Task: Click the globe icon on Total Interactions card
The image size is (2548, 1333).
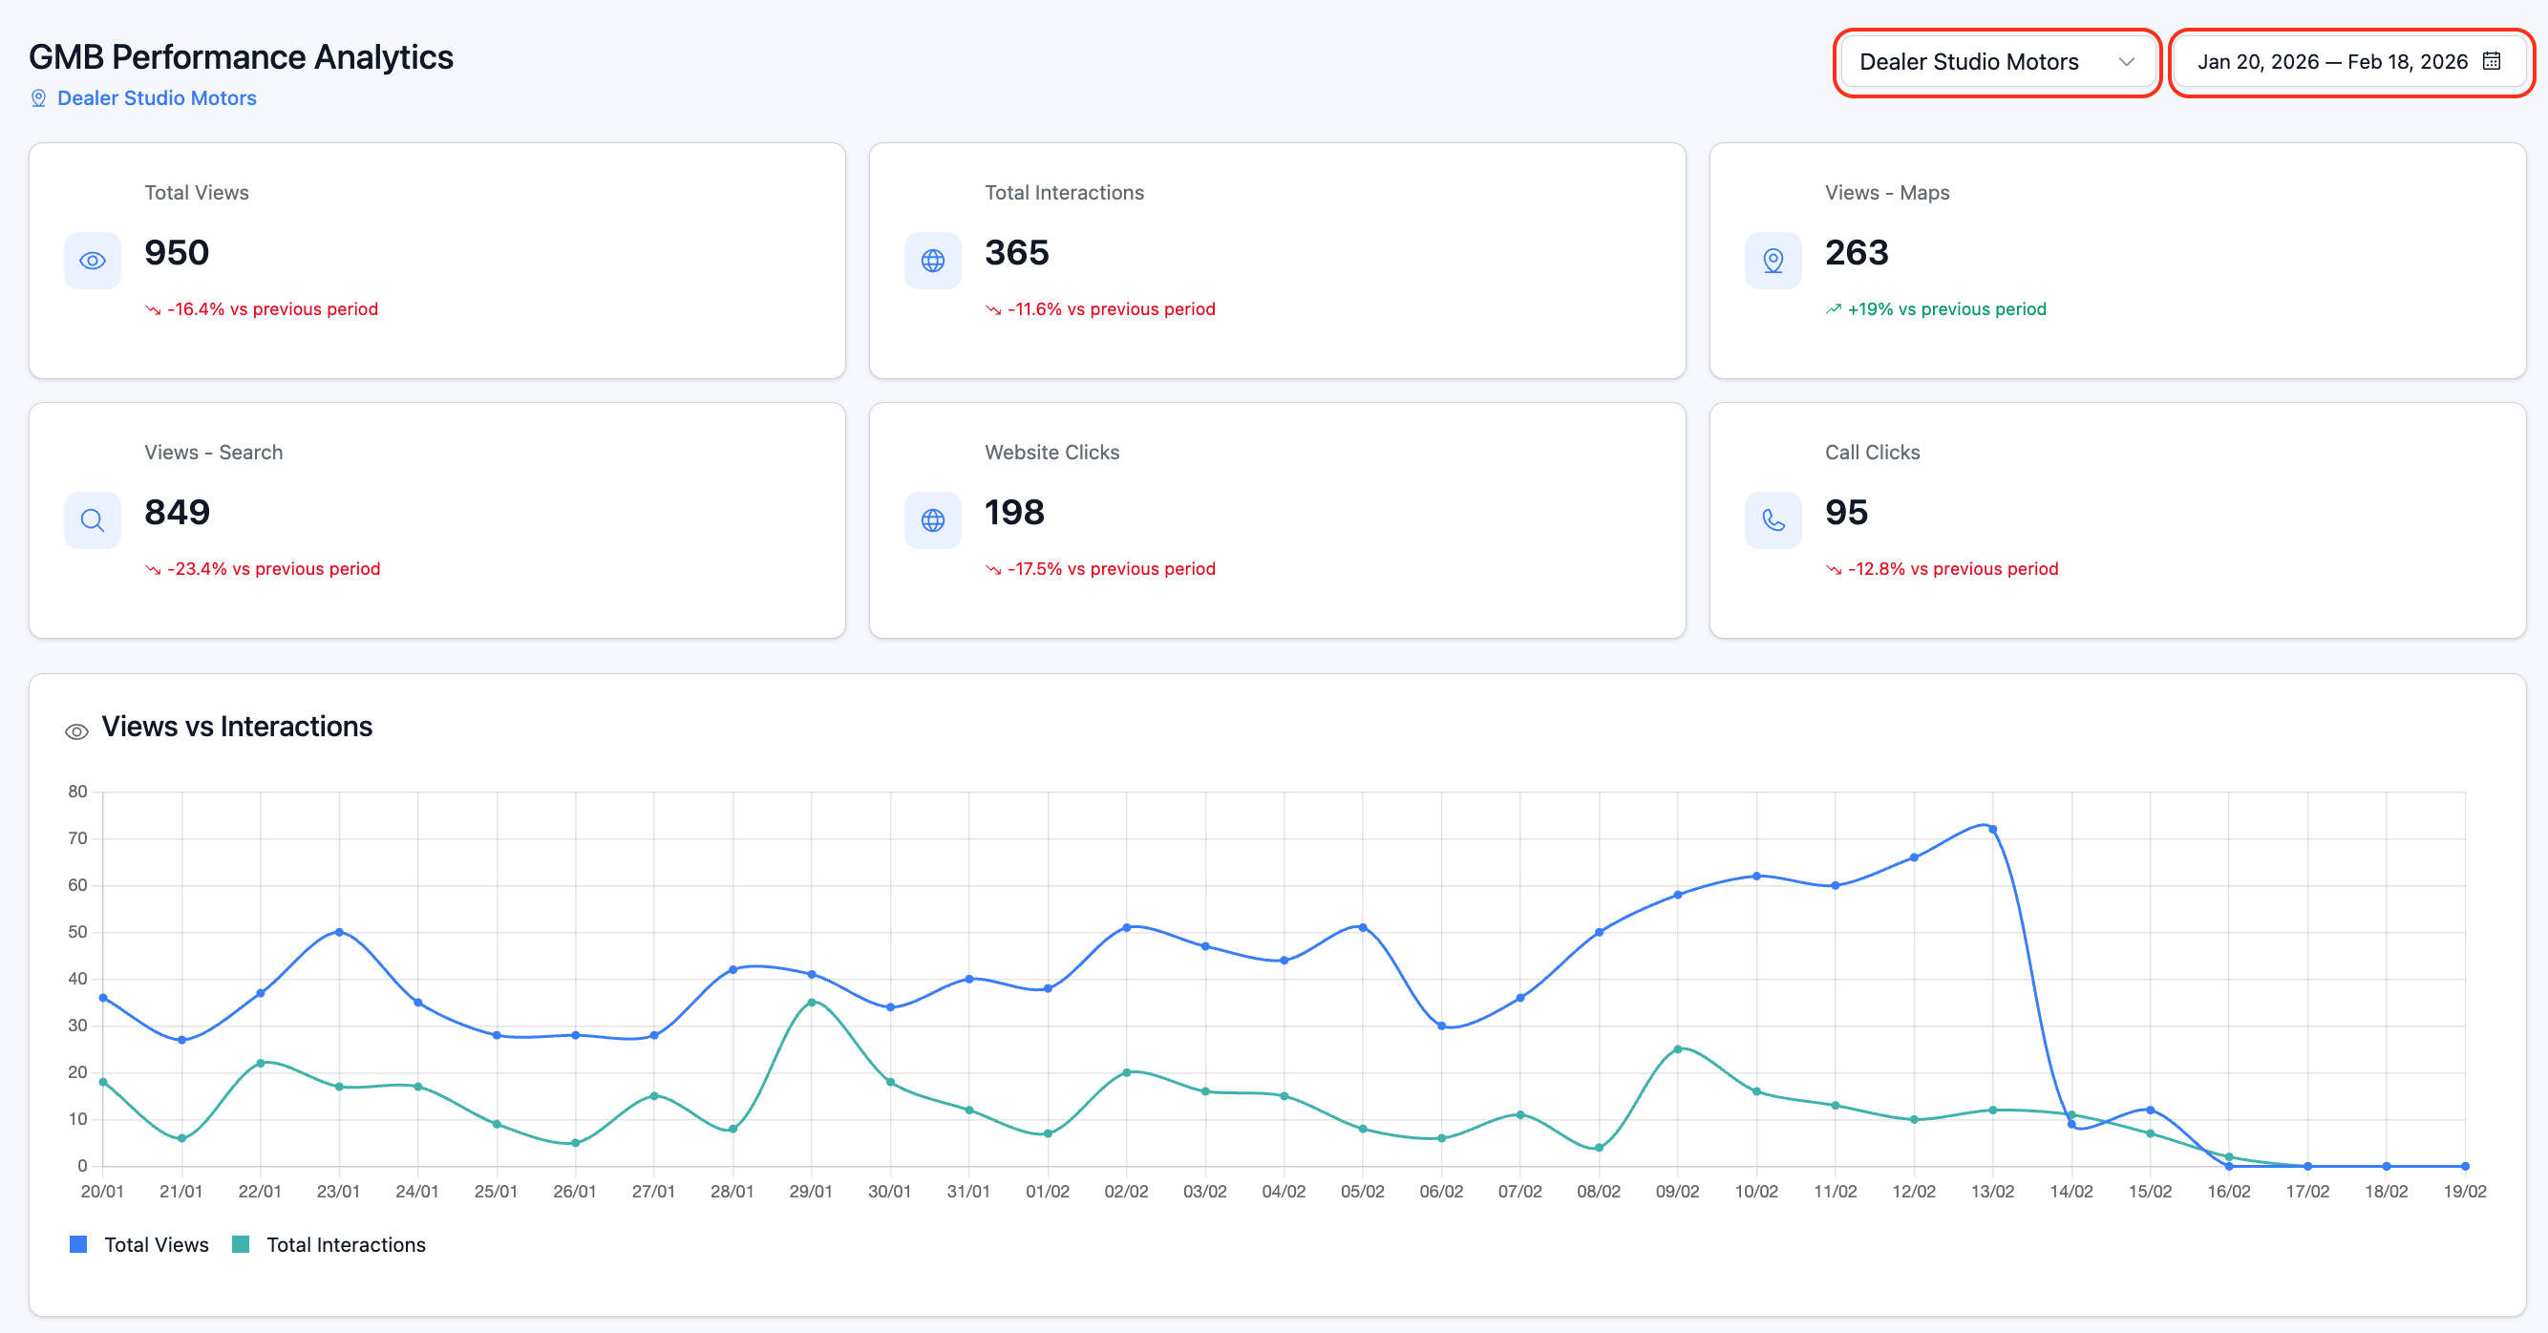Action: (x=932, y=261)
